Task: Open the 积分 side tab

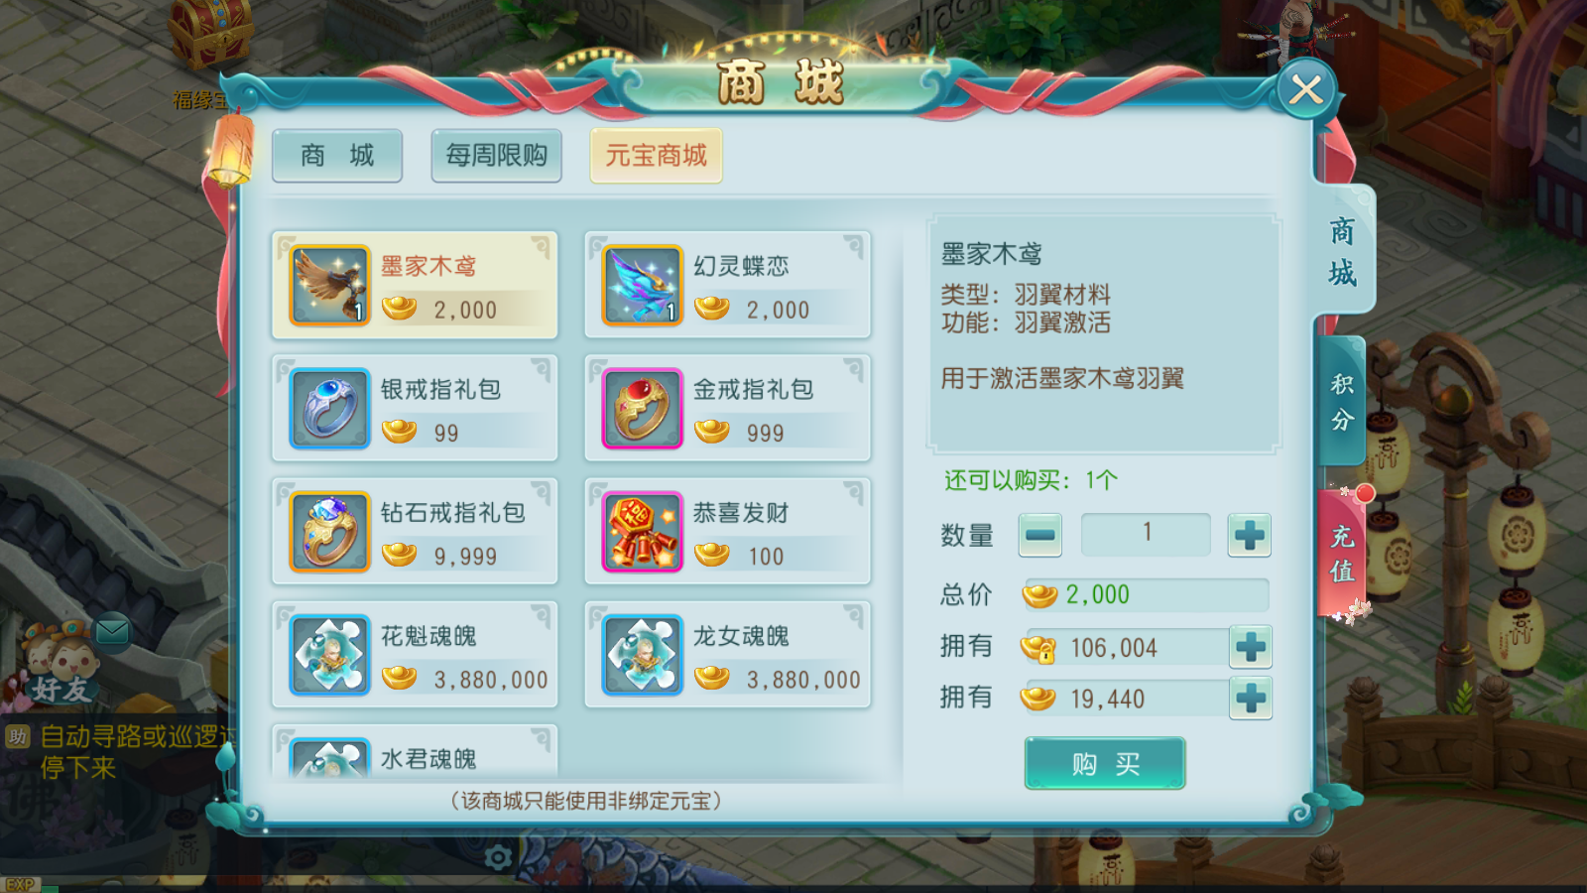Action: point(1342,402)
